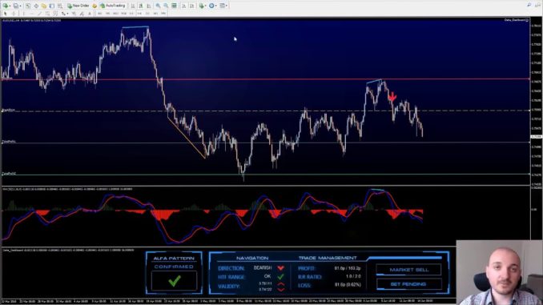Click the zoom in magnifier icon
Viewport: 543px width, 305px height.
click(x=158, y=6)
